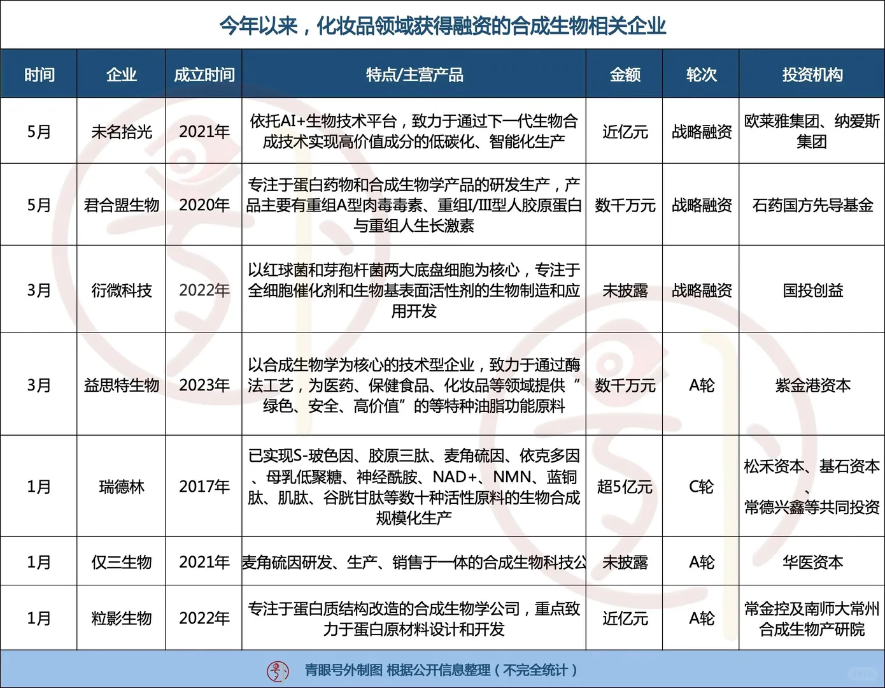Click the company name 未名拾光
885x688 pixels.
[121, 131]
